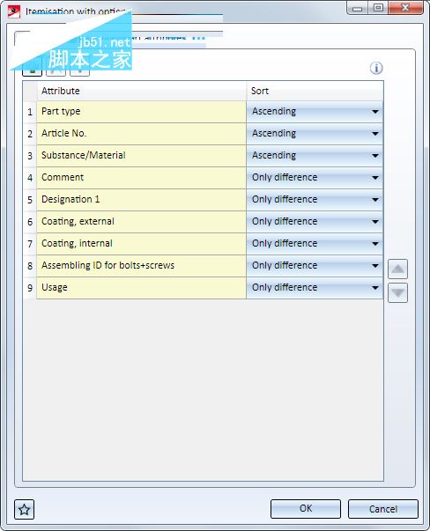Close the Itemisation dialog window
Screen dimensions: 430x531
[405, 7]
